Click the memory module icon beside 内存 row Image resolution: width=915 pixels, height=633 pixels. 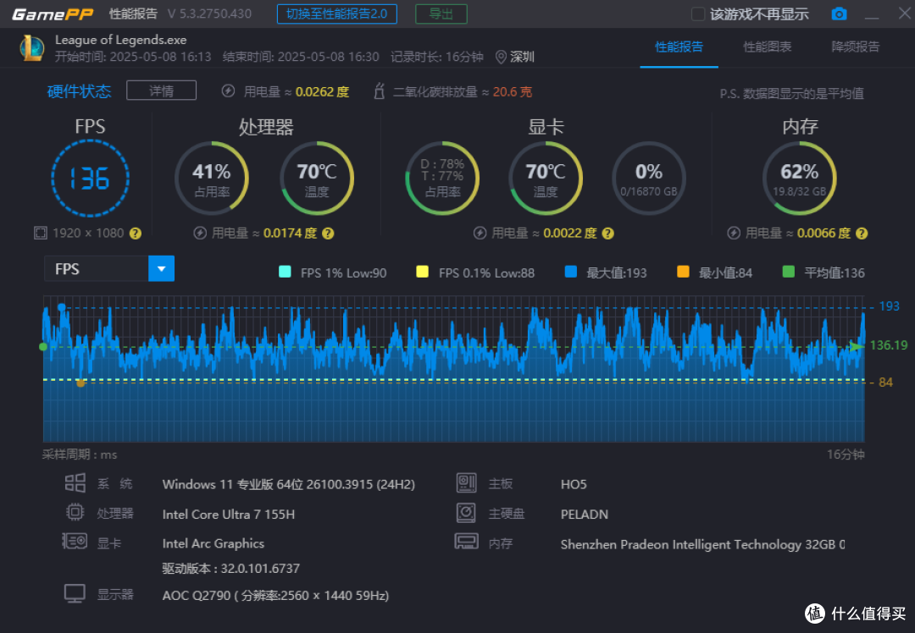pos(466,542)
